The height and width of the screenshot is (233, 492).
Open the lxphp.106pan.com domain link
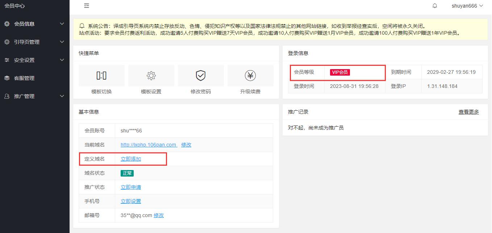tap(149, 145)
